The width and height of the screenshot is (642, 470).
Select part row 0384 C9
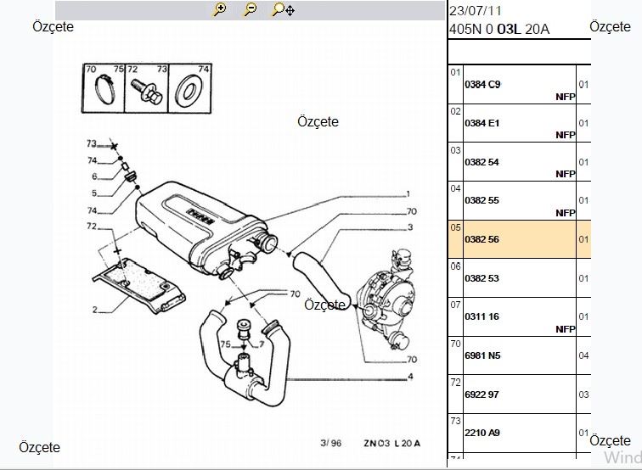pos(519,85)
